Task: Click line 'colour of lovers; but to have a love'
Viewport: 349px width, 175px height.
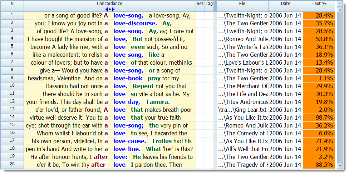Action: (x=110, y=63)
